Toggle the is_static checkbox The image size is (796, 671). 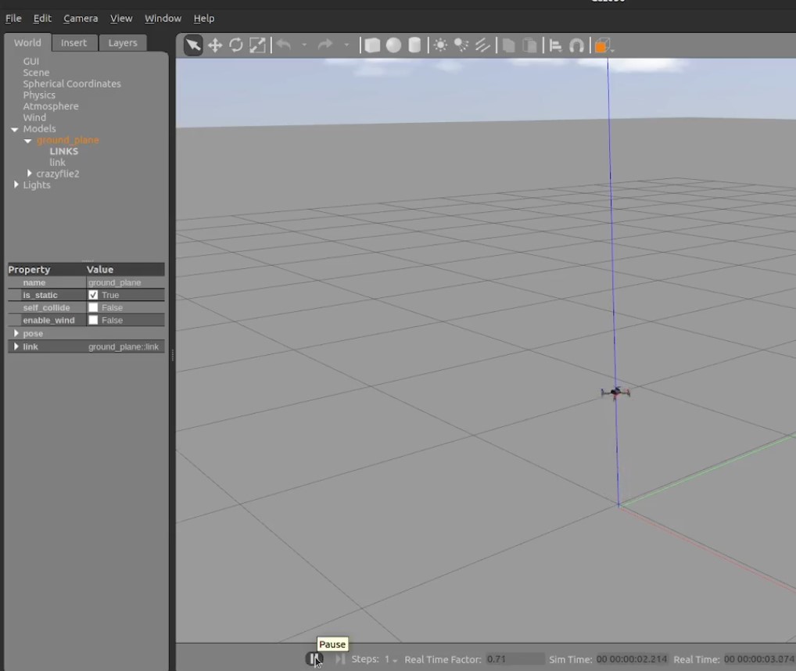pos(93,295)
